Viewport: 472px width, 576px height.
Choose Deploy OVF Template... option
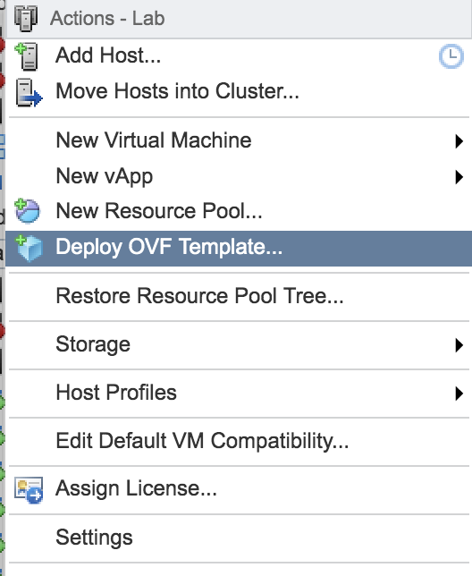[239, 248]
